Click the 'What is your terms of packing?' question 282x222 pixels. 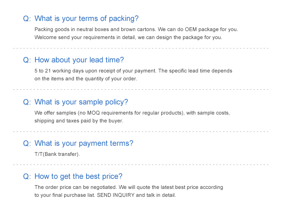pyautogui.click(x=86, y=18)
